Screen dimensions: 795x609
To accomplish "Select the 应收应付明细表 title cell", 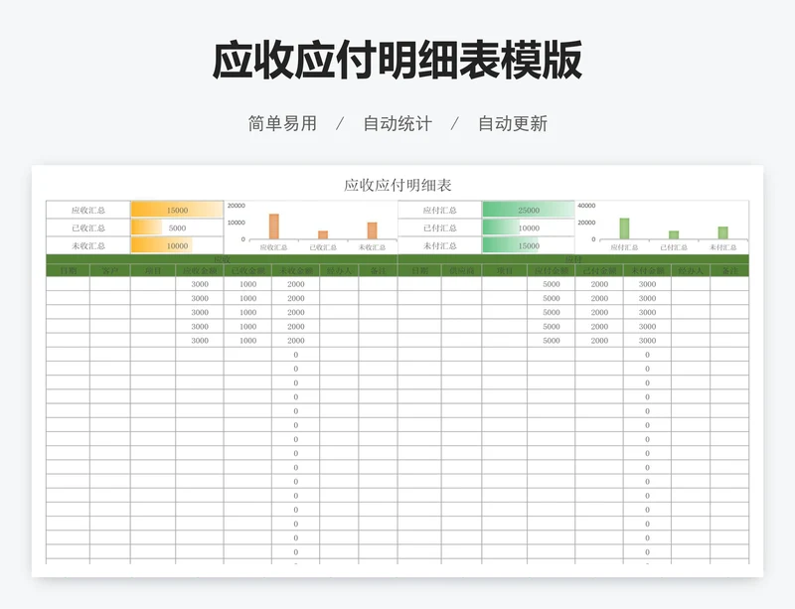I will pyautogui.click(x=397, y=185).
